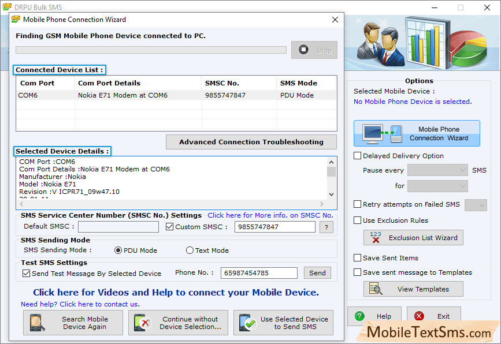This screenshot has height=344, width=501.
Task: Click down arrow in device details scrollbar
Action: coord(331,195)
